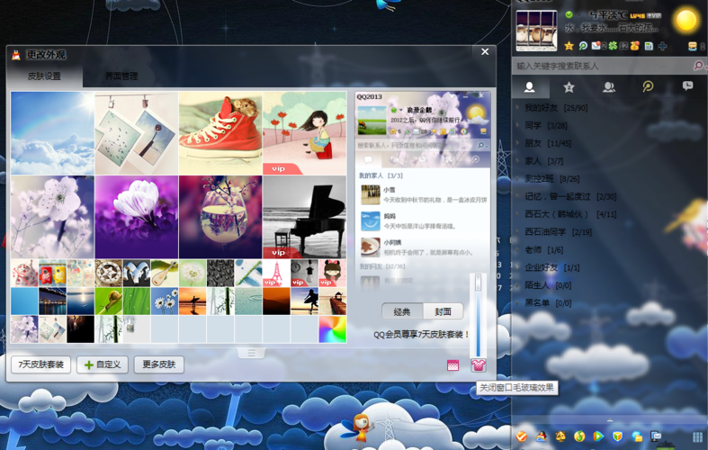Expand the 同学 contact group

(545, 126)
